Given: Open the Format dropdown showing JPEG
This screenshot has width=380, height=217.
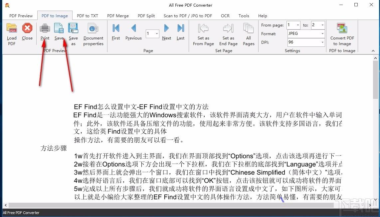Looking at the screenshot, I should (322, 34).
